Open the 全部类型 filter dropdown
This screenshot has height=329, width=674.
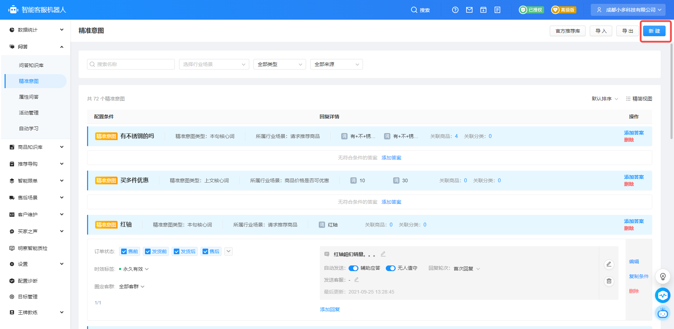tap(280, 64)
